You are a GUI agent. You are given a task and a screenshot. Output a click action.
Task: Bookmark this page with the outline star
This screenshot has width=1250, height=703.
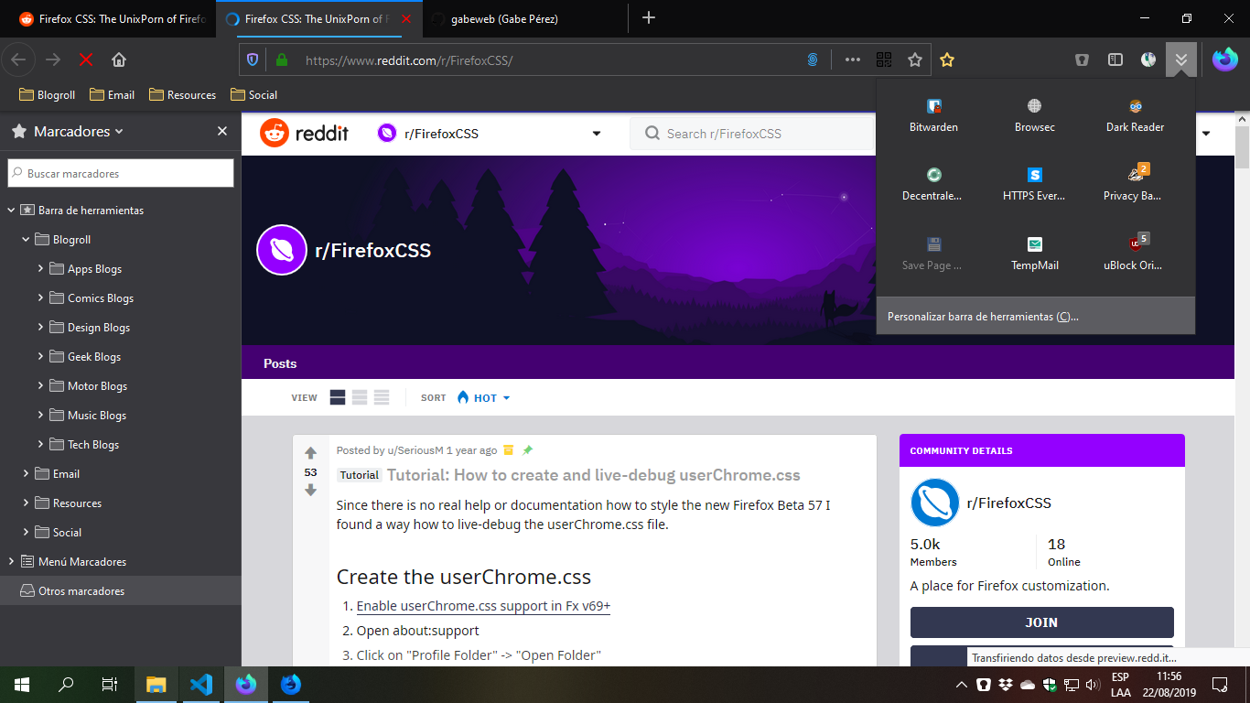914,59
